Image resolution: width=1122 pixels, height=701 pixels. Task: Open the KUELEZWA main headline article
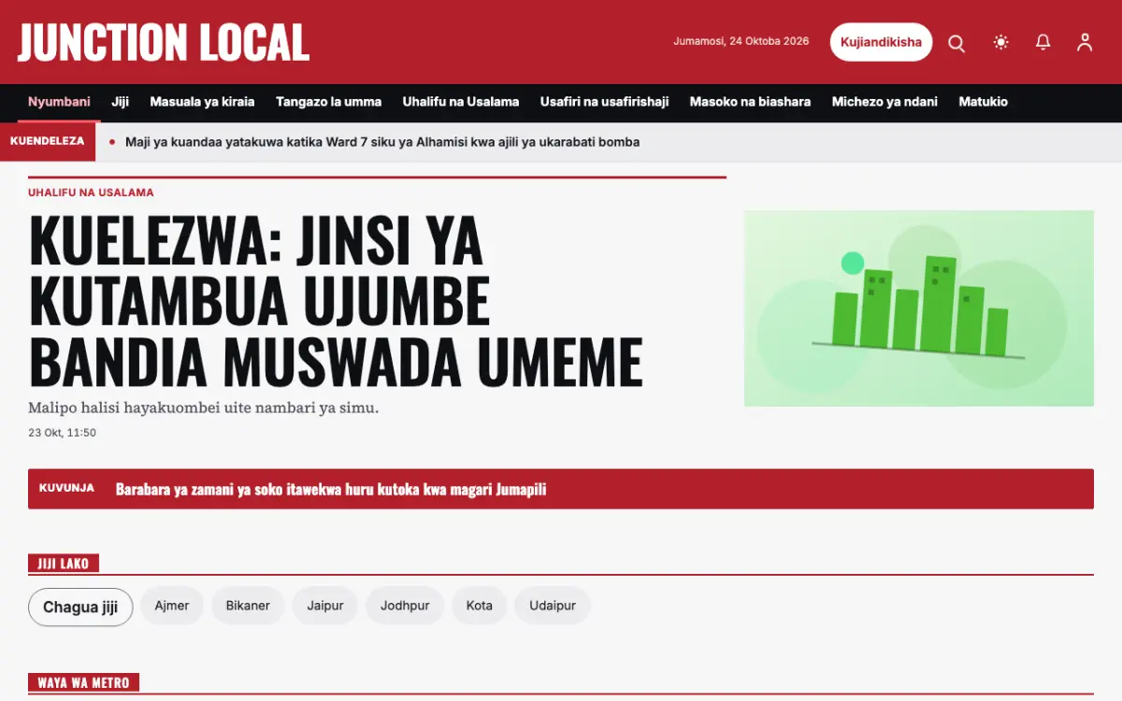(336, 301)
